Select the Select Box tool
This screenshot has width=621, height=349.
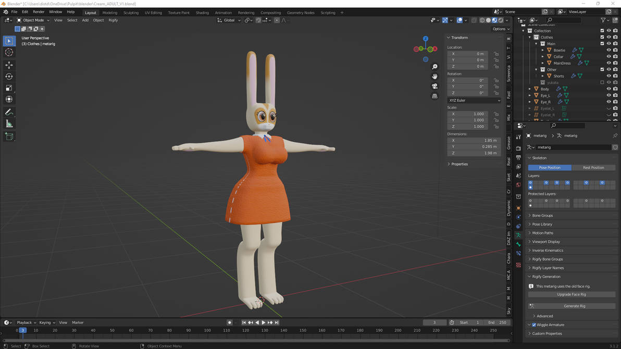coord(9,41)
